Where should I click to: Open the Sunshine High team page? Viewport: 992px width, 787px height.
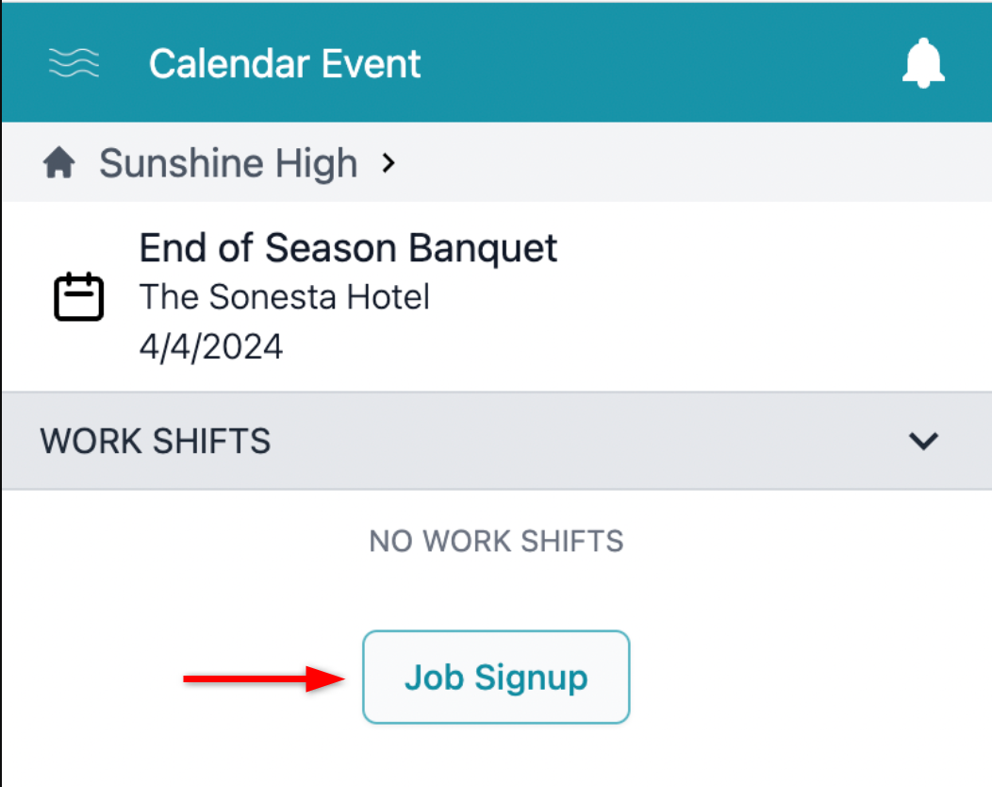tap(227, 161)
